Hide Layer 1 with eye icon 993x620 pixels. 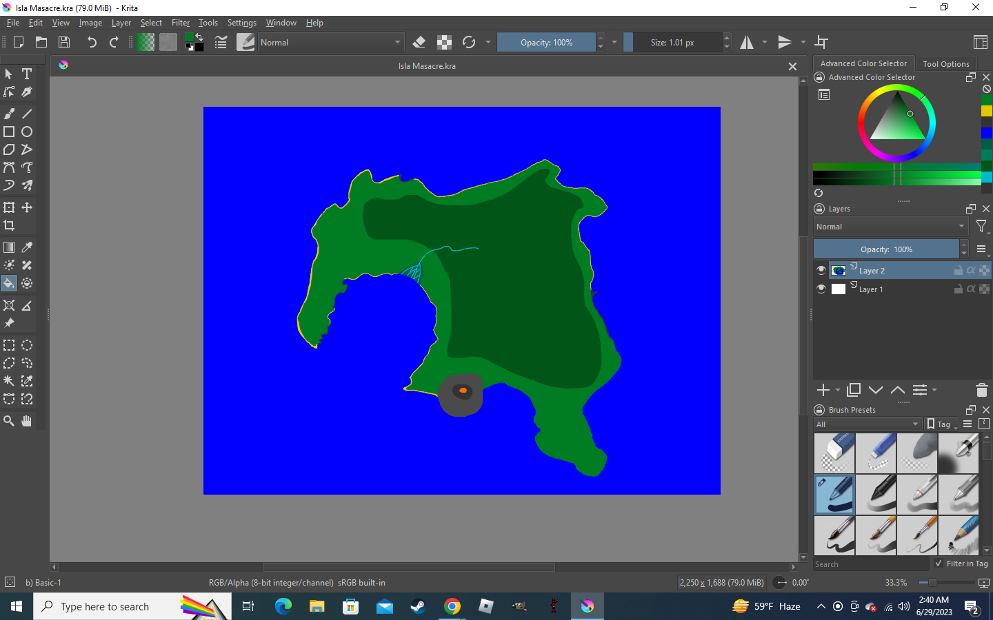coord(821,289)
